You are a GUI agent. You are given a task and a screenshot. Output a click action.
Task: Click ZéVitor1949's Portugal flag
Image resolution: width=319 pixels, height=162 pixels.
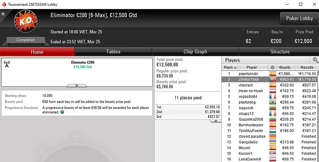pyautogui.click(x=273, y=79)
